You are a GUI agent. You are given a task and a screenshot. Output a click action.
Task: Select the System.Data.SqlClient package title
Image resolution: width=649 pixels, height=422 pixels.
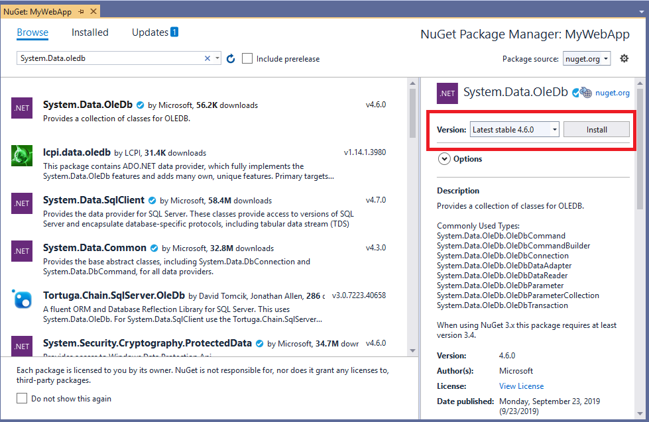pyautogui.click(x=93, y=200)
